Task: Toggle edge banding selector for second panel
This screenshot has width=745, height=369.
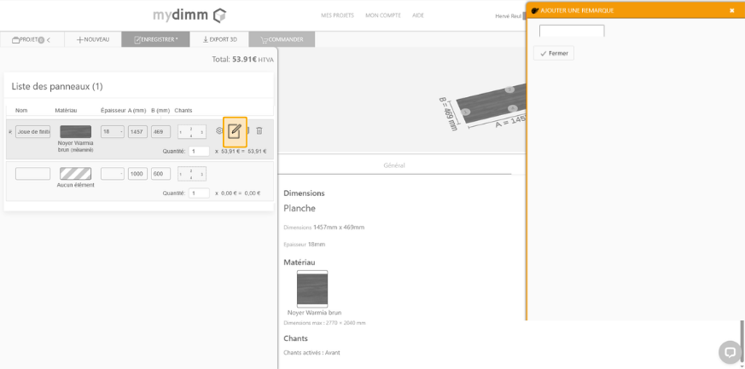Action: pyautogui.click(x=191, y=174)
